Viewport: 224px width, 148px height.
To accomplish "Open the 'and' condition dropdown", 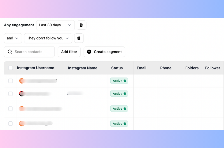I will coord(13,38).
